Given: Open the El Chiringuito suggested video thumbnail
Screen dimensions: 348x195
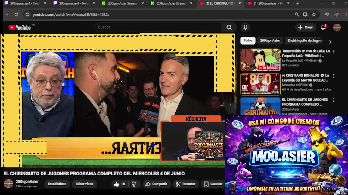Looking at the screenshot, I should [260, 106].
